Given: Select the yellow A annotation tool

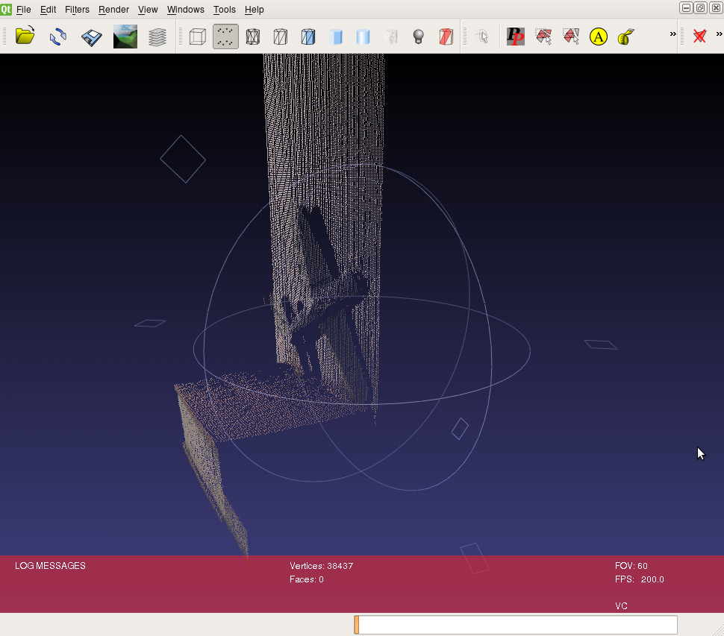Looking at the screenshot, I should pos(599,37).
